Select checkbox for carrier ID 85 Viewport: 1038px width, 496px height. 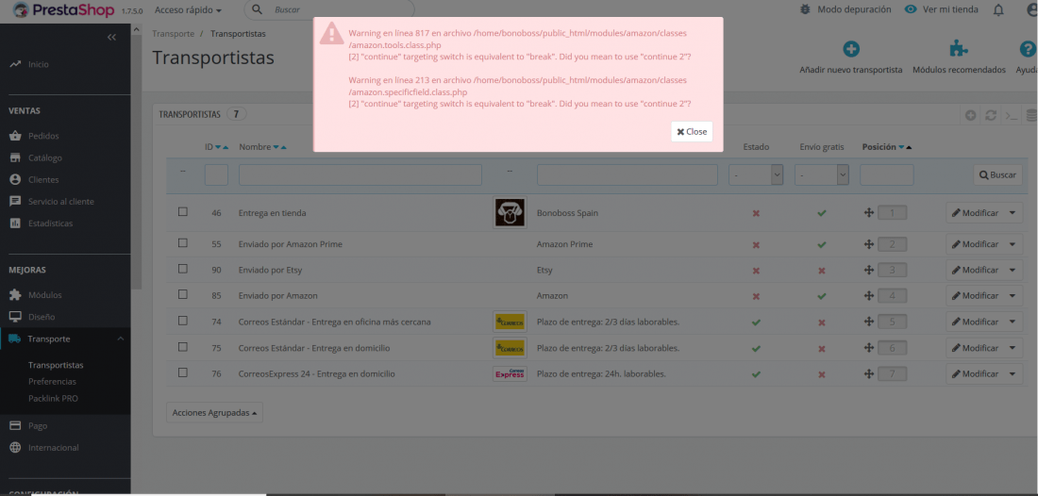pyautogui.click(x=183, y=295)
